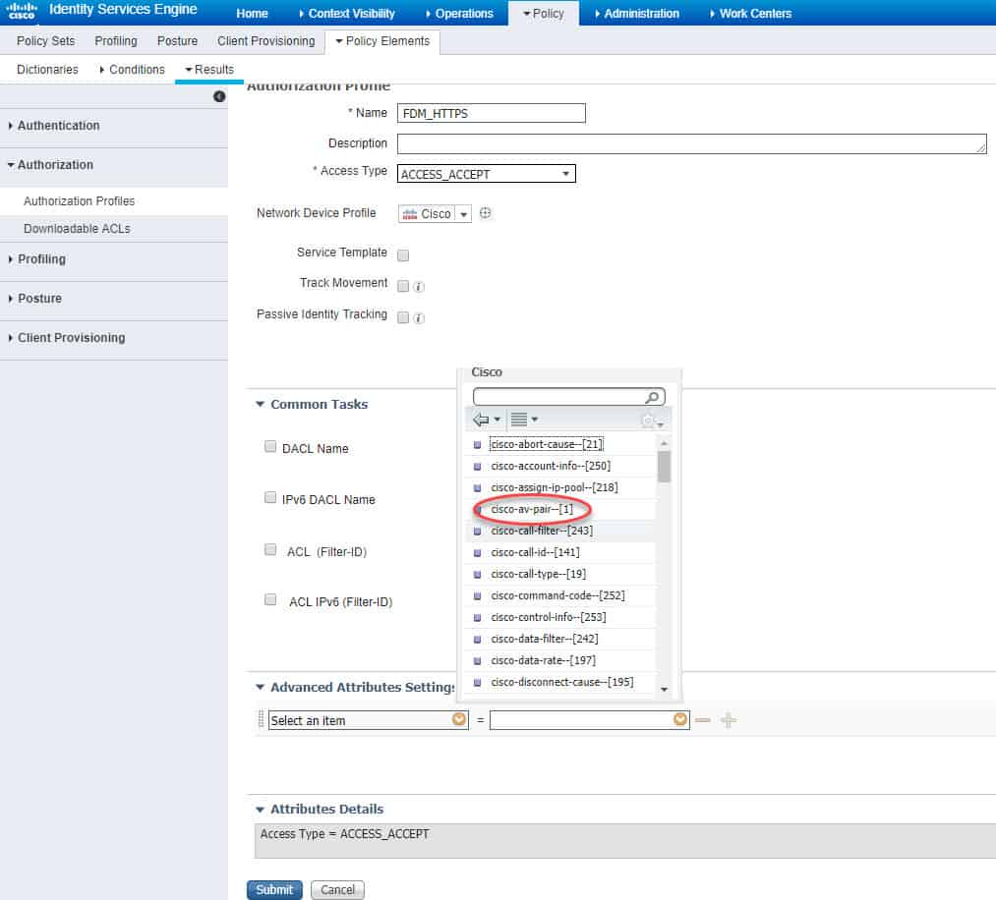
Task: Click the icon beside cisco-command-code--[252]
Action: point(477,596)
